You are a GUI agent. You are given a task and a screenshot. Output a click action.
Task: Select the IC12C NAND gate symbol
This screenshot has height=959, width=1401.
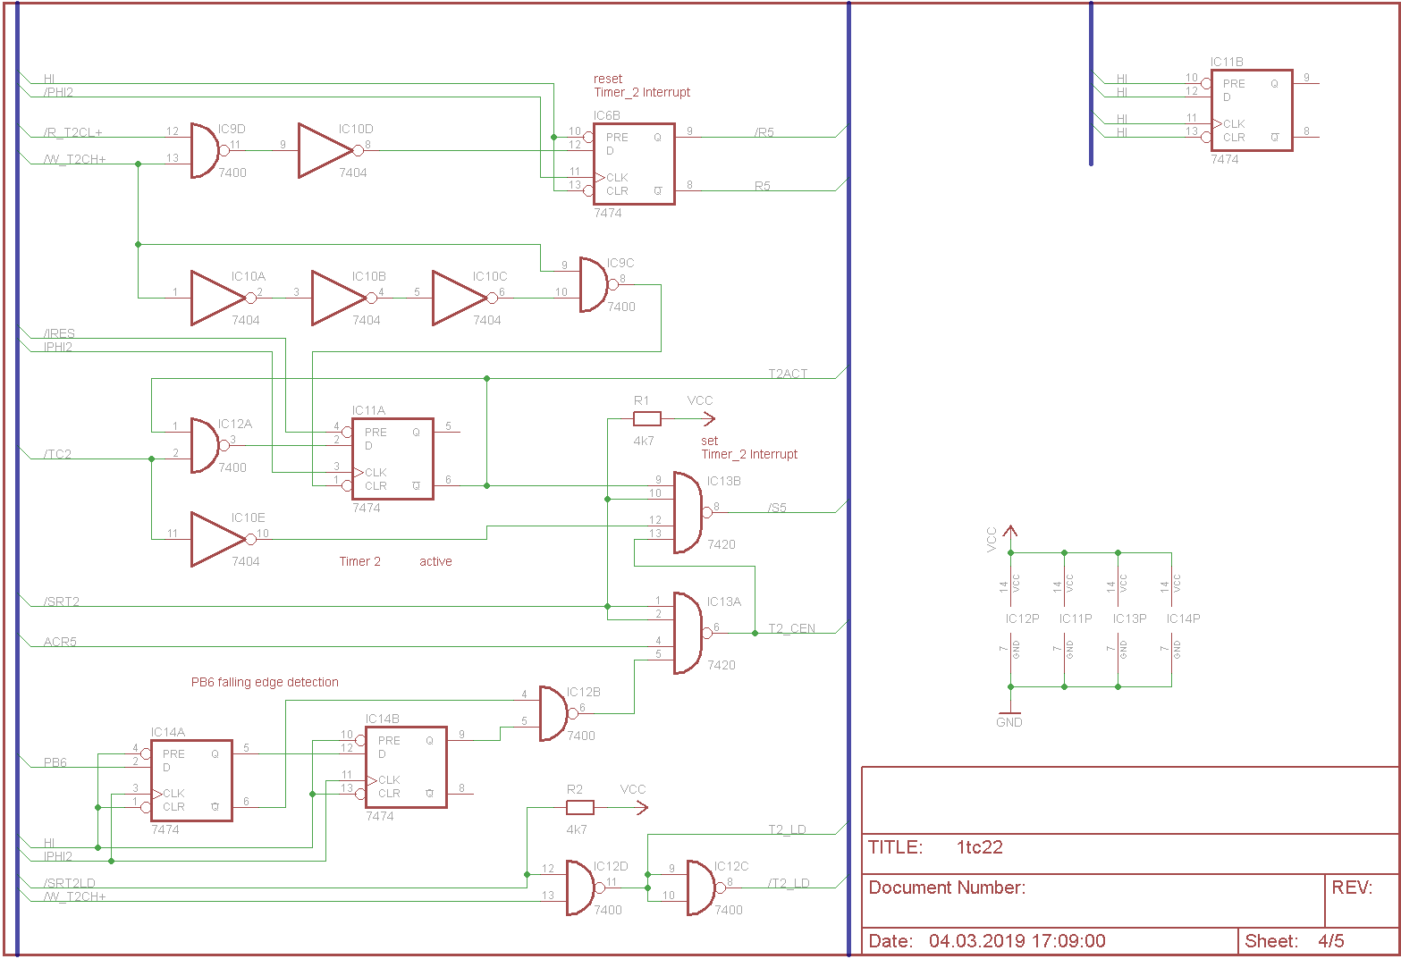[x=702, y=887]
